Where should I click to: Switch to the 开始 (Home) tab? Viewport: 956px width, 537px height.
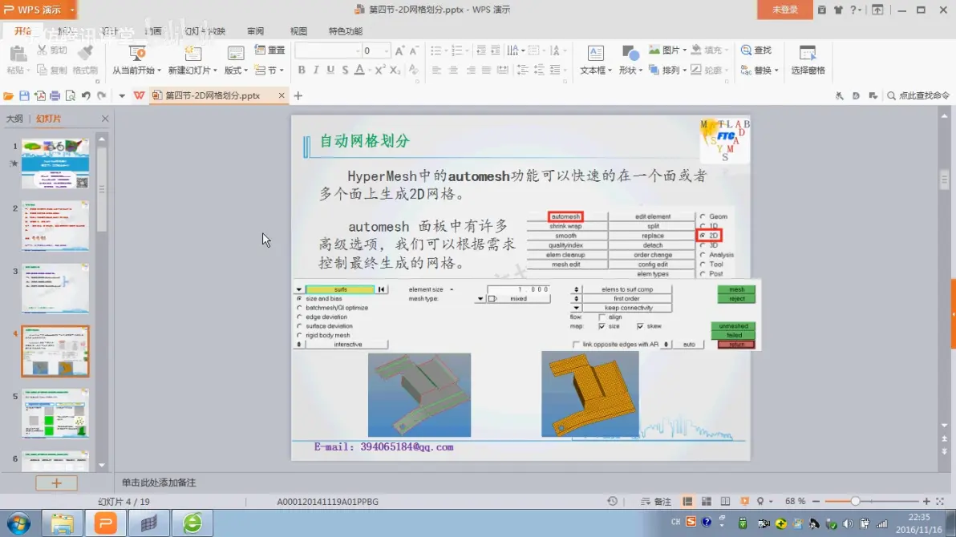[22, 31]
